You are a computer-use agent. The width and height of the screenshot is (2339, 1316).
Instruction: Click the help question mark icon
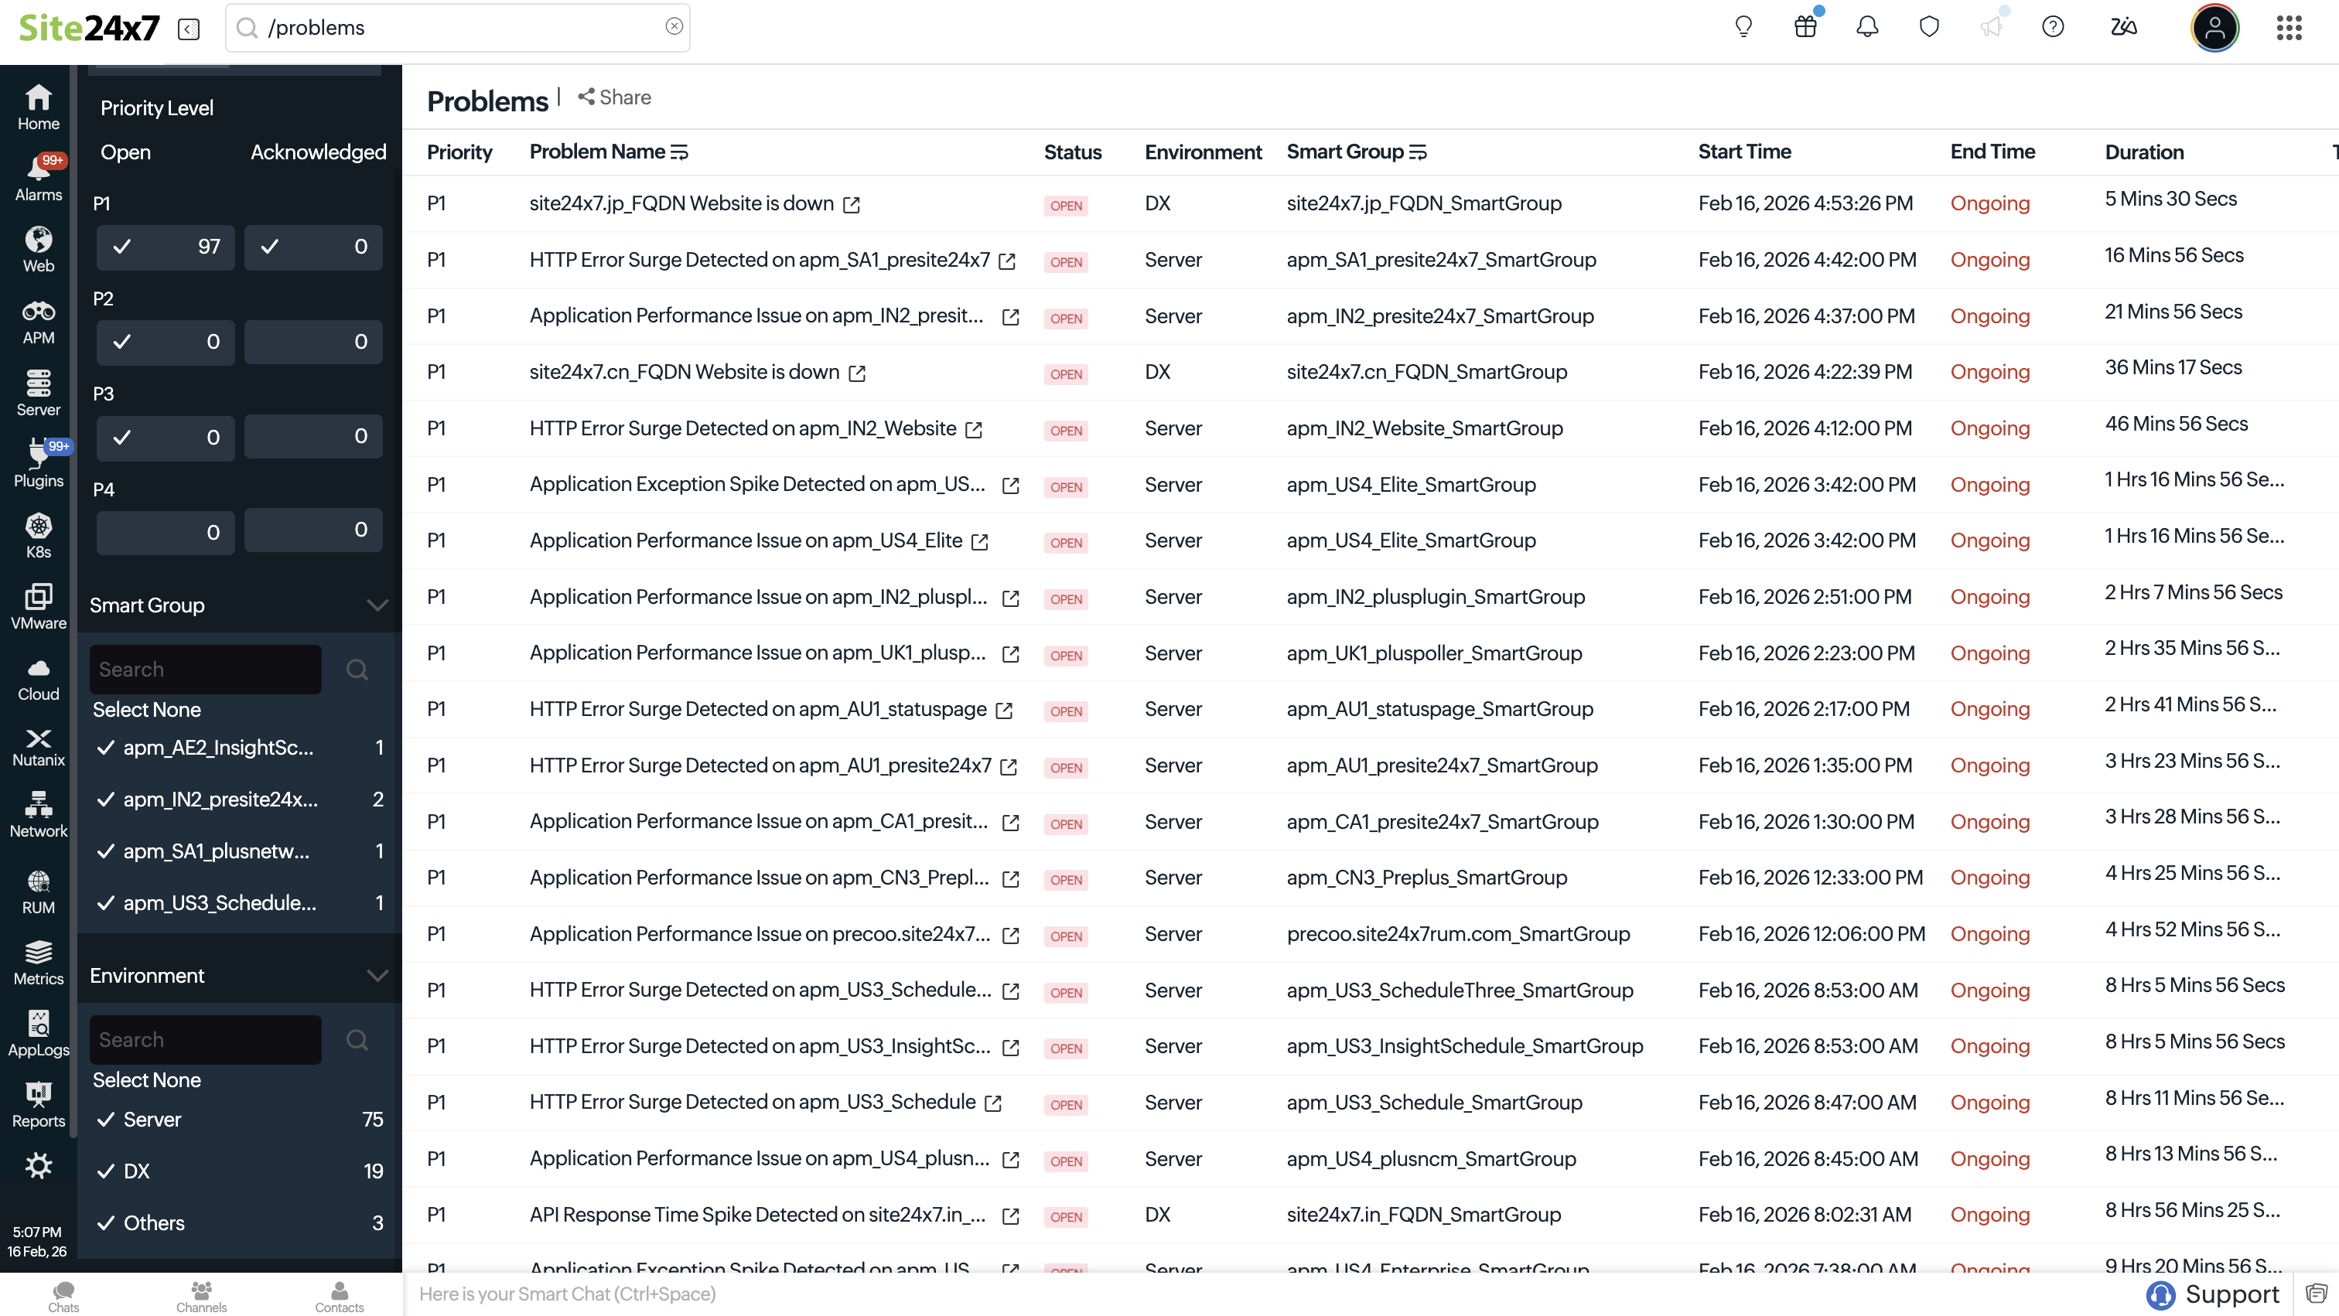pyautogui.click(x=2052, y=27)
